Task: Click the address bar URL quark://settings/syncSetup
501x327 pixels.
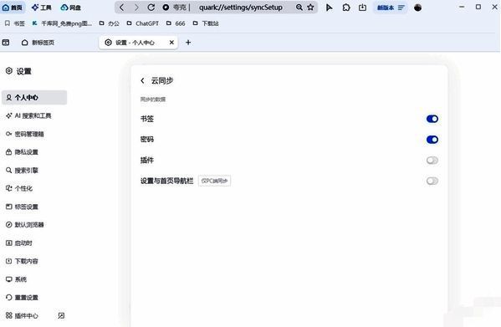Action: coord(241,7)
